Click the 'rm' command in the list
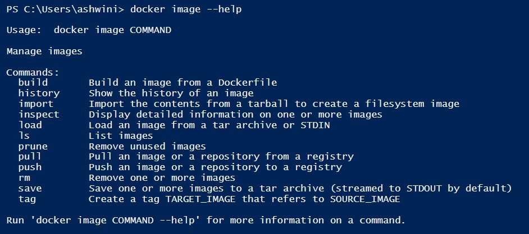529x234 pixels. pos(24,178)
